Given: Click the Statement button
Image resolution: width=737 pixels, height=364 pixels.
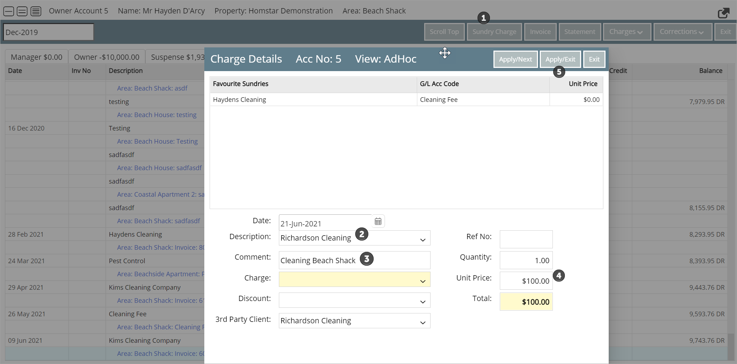Looking at the screenshot, I should click(x=579, y=32).
